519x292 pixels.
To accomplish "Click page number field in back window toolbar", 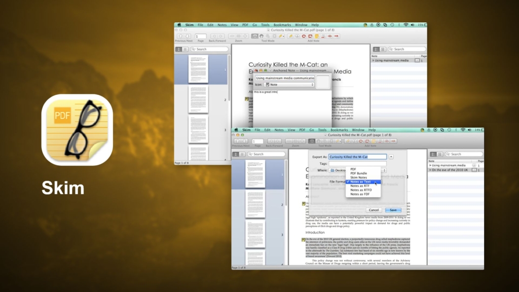I will pos(201,36).
